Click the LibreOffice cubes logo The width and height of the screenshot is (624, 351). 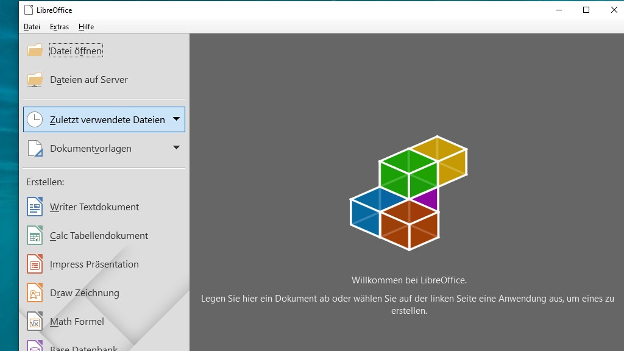click(409, 193)
